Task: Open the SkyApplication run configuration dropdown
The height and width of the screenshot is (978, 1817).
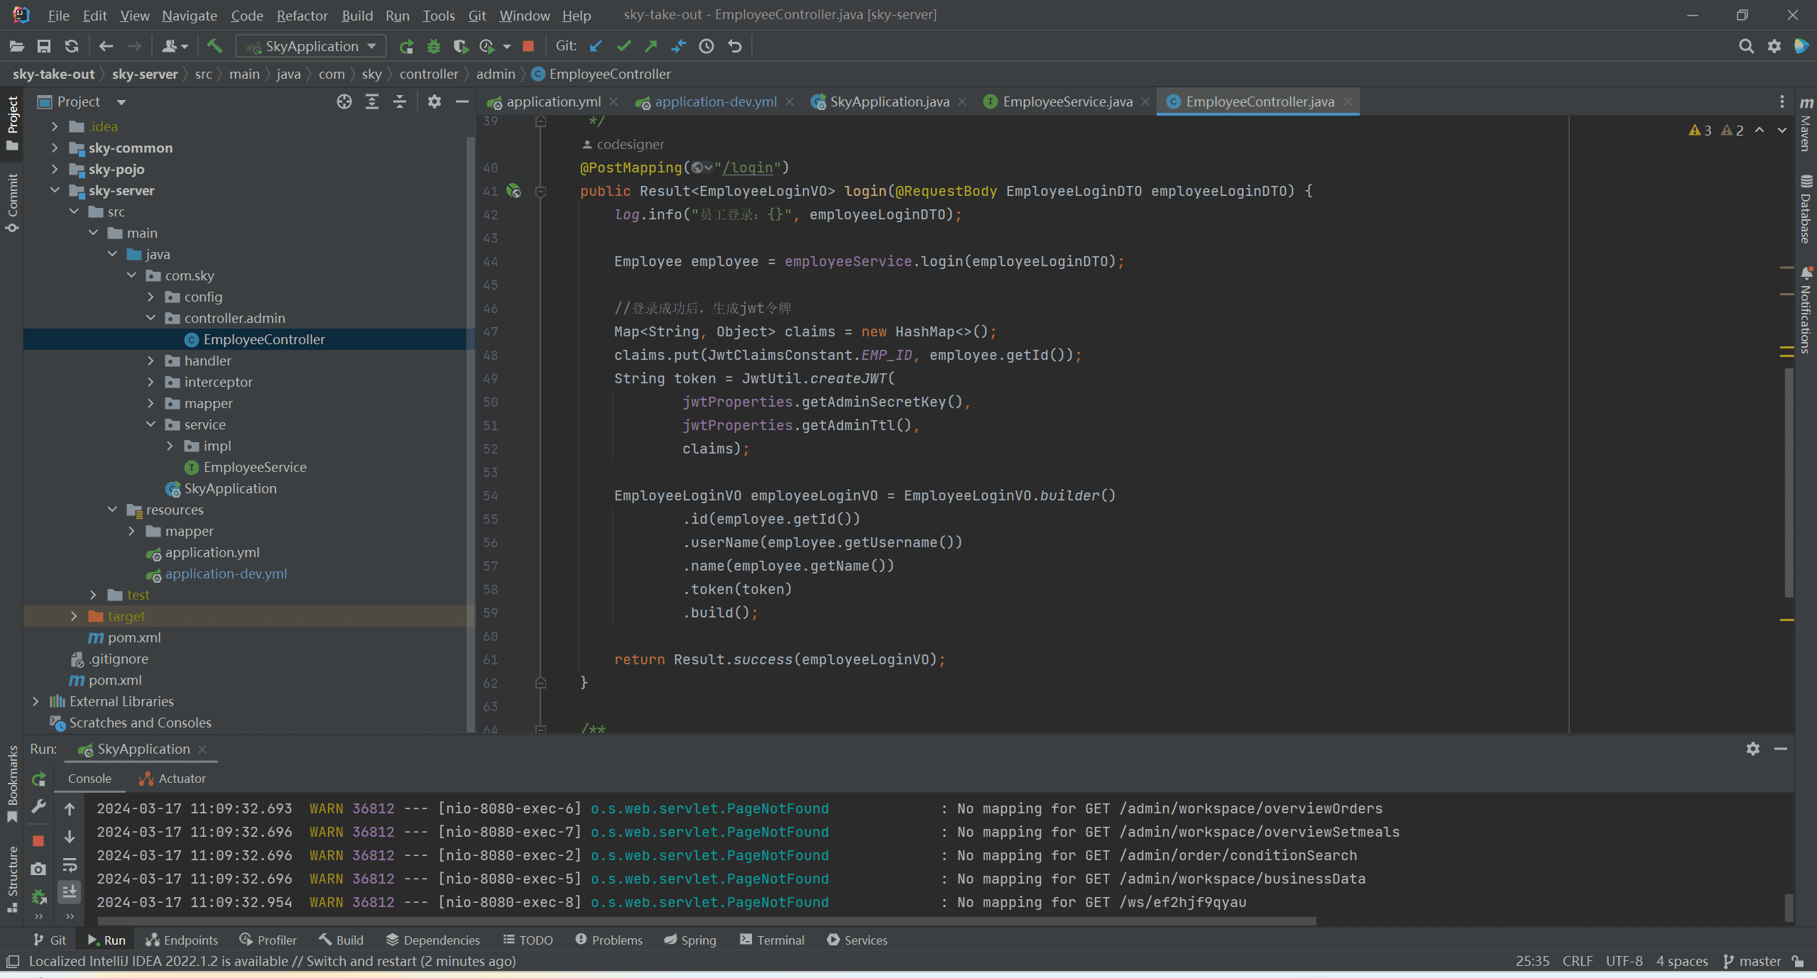Action: pos(311,46)
